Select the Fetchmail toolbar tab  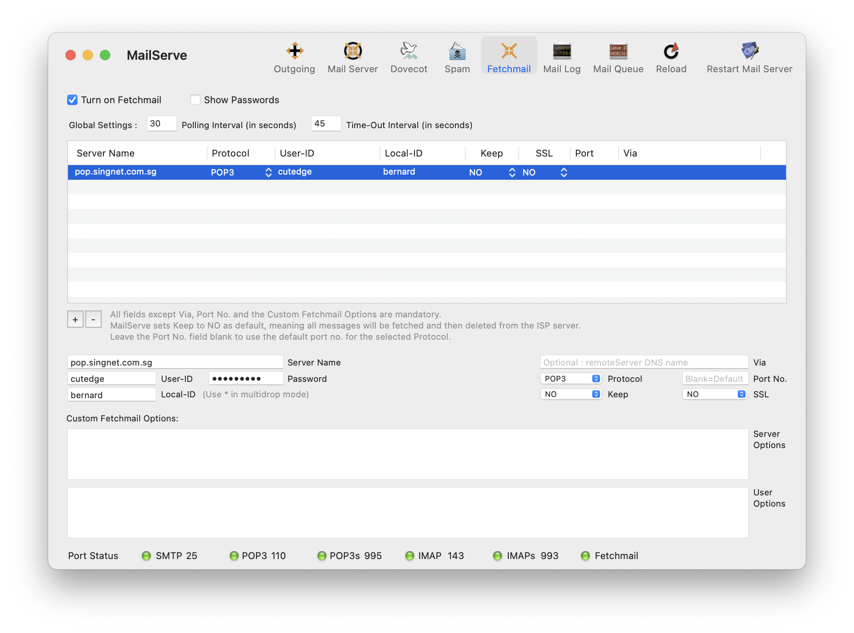[509, 57]
